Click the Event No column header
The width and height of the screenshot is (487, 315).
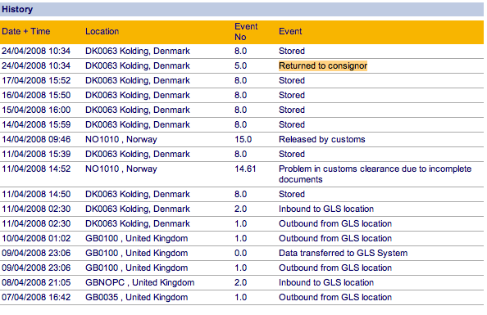(246, 32)
